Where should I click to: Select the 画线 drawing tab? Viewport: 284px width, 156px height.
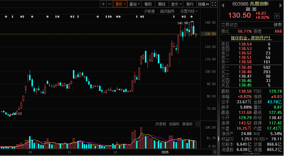point(162,4)
